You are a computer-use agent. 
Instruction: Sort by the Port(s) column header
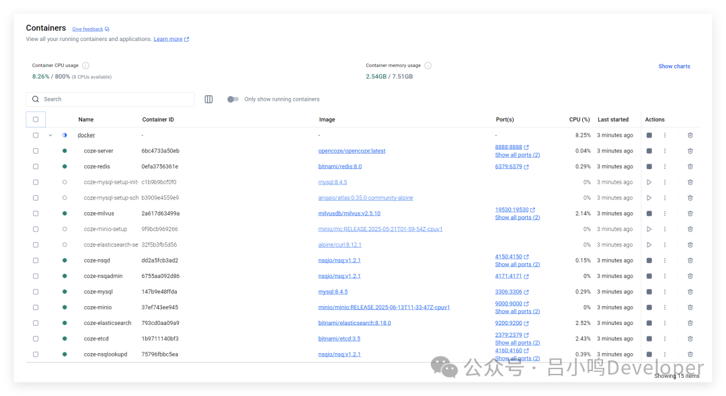pos(505,119)
